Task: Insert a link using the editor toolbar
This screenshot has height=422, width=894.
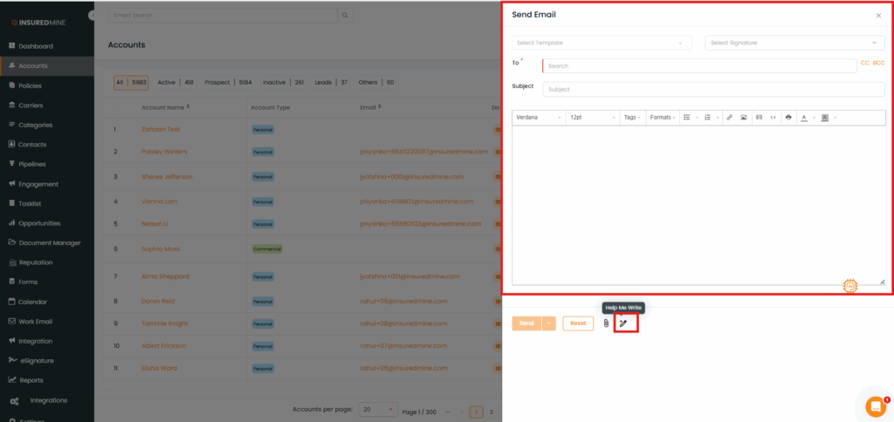Action: pos(729,117)
